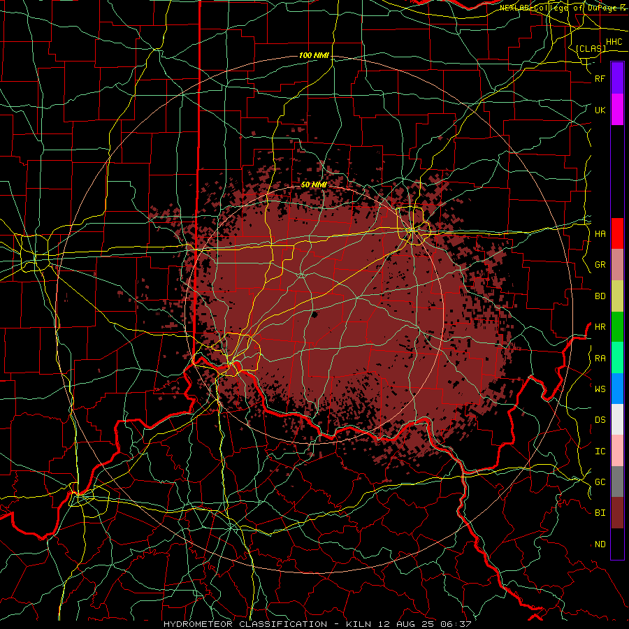The image size is (629, 629).
Task: Click the 'ND' legend label
Action: click(x=600, y=544)
